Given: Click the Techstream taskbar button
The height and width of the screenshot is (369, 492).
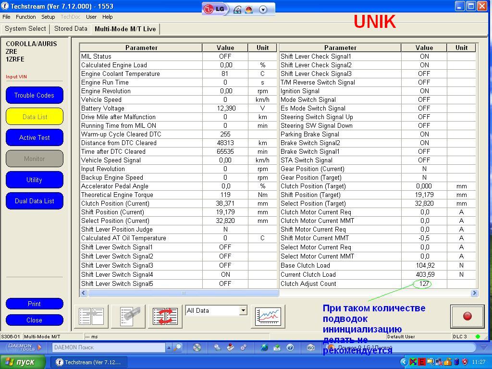Looking at the screenshot, I should (x=89, y=362).
